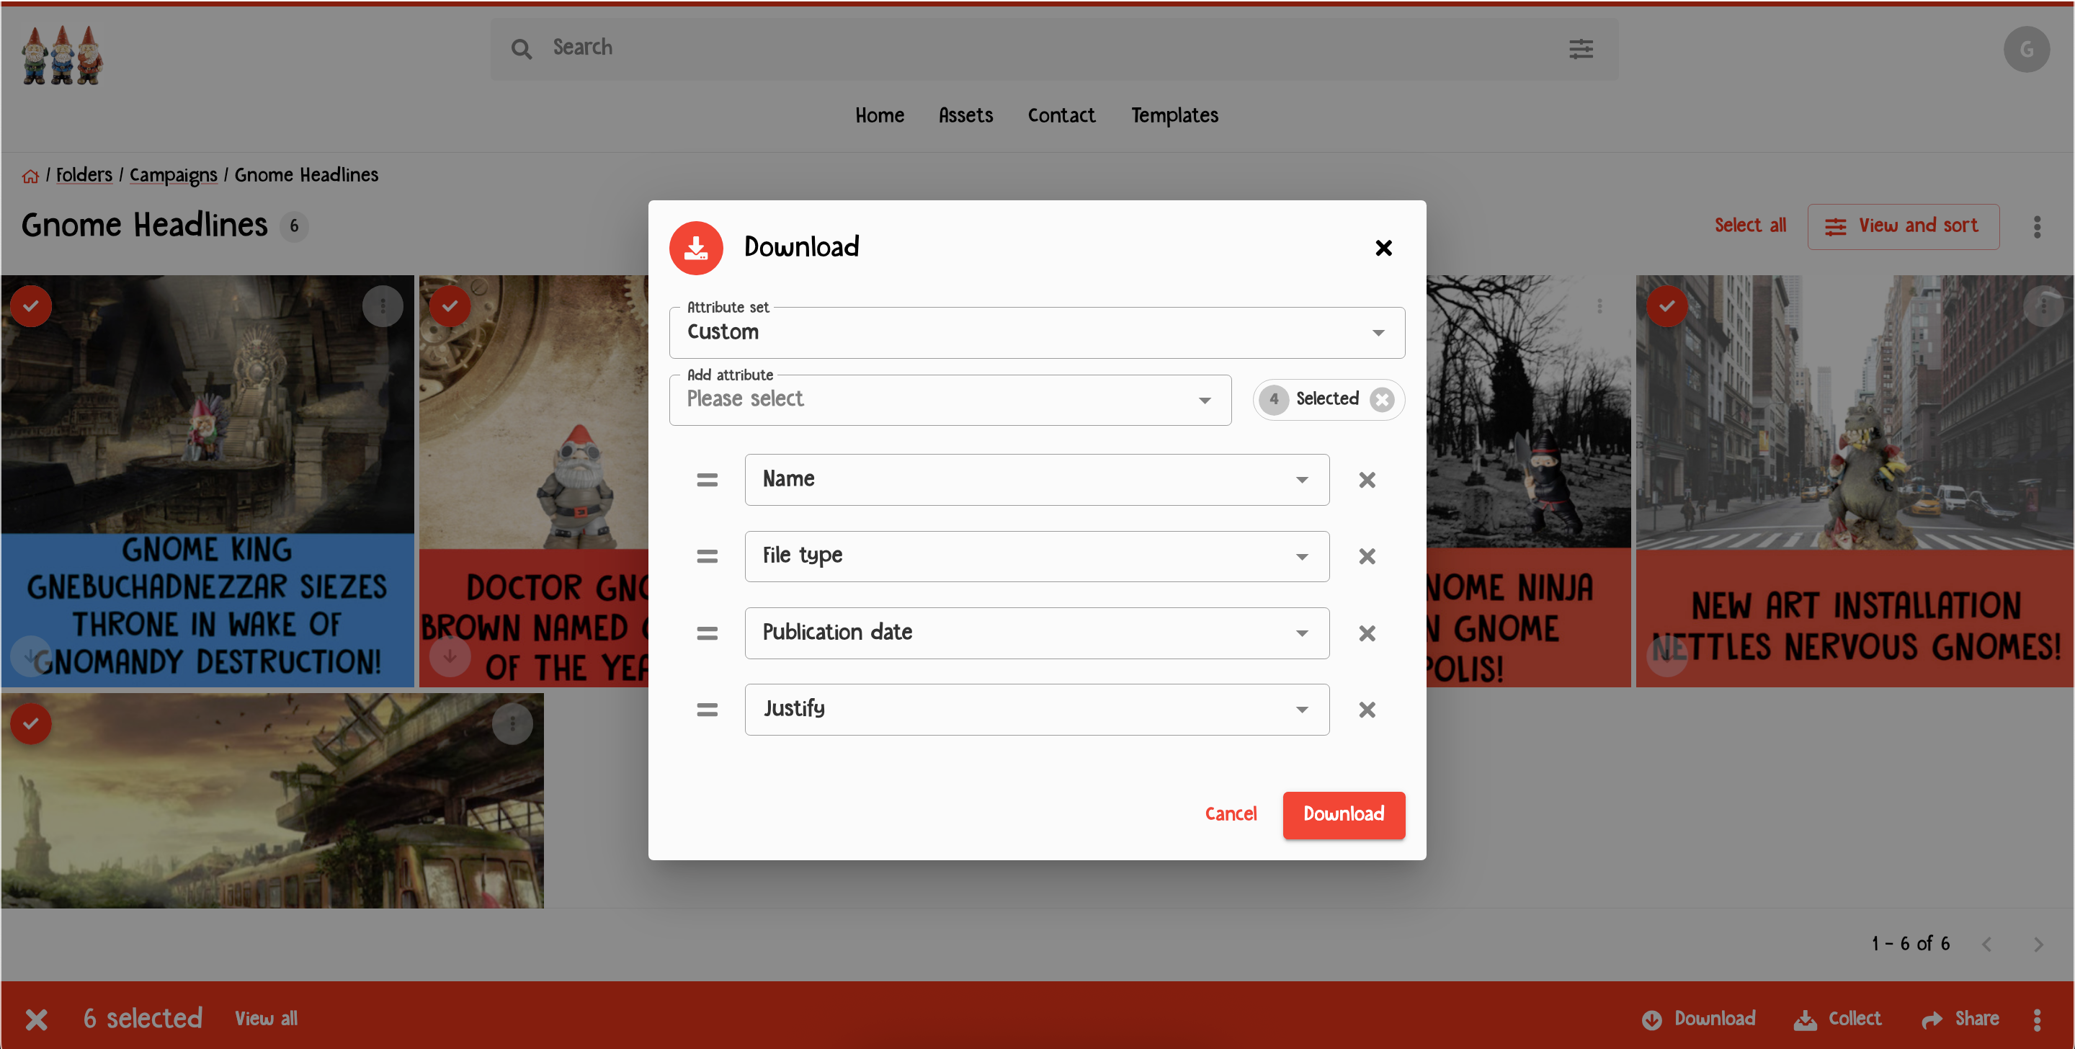Expand the Attribute set dropdown
Image resolution: width=2075 pixels, height=1049 pixels.
1378,333
